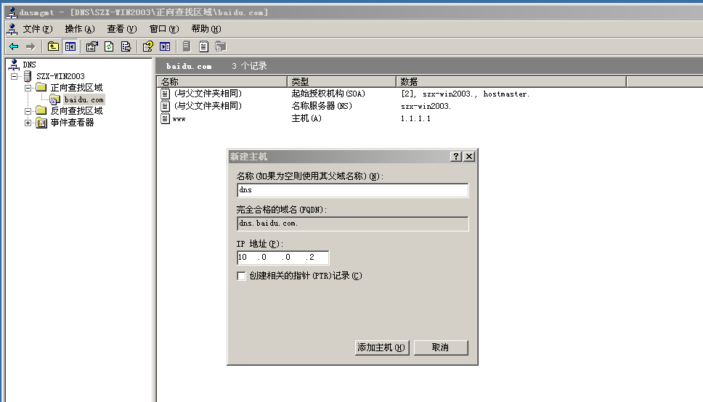
Task: Click the SOA record document icon
Action: pyautogui.click(x=166, y=93)
